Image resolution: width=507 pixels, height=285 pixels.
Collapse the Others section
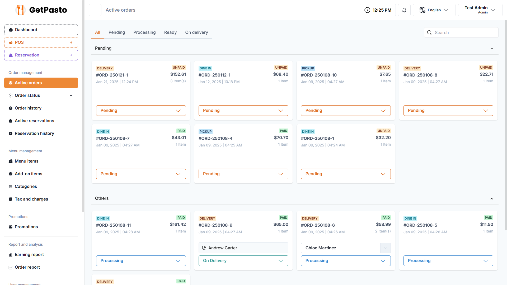491,198
